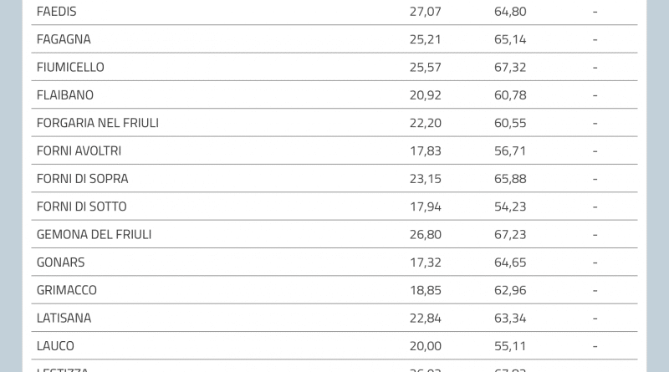Select the GONARS municipality row
Screen dimensions: 669x372
click(x=60, y=262)
